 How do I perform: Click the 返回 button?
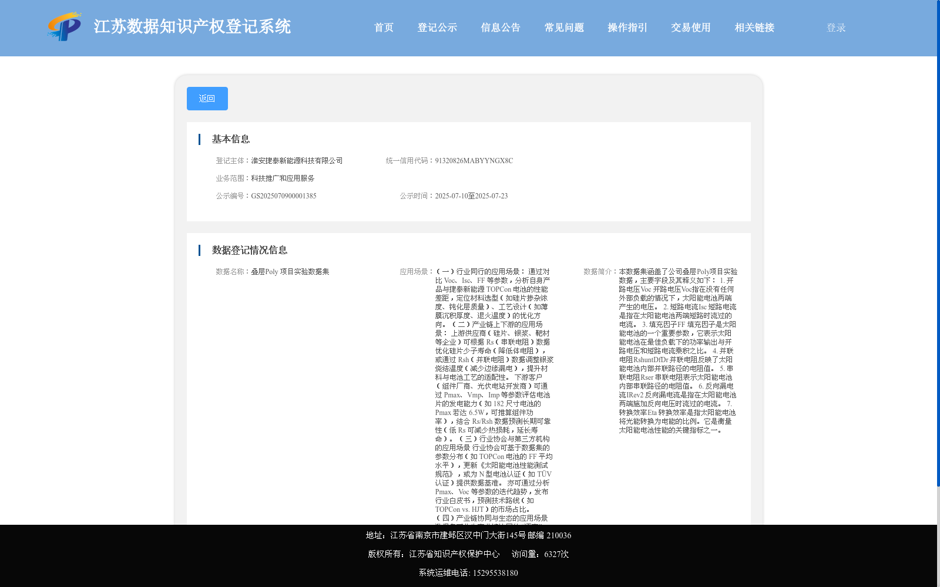[x=207, y=99]
